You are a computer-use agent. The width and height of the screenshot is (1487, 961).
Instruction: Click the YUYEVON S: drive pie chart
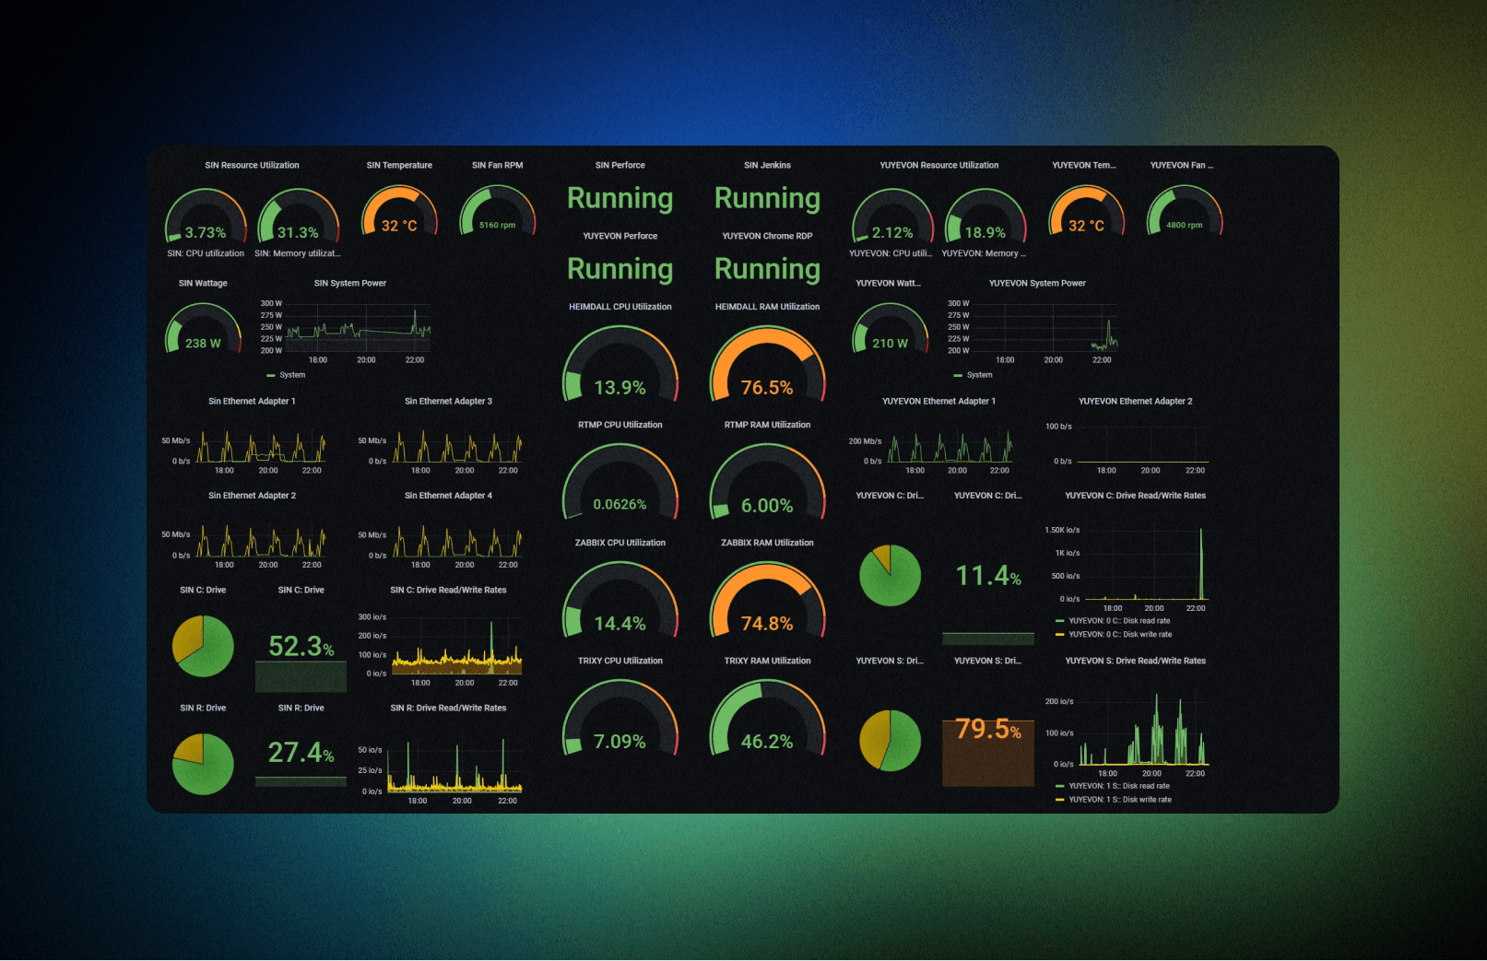coord(890,740)
